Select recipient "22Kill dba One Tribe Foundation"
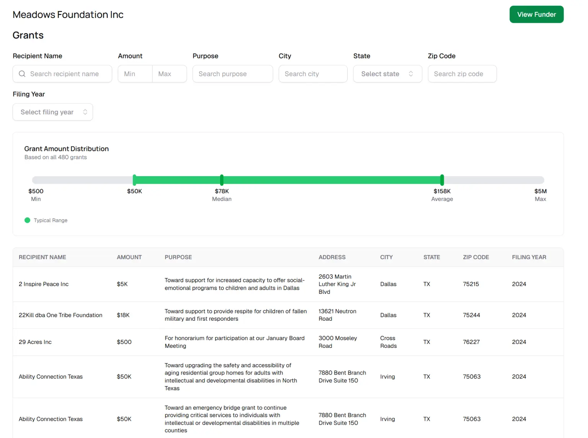 click(60, 315)
